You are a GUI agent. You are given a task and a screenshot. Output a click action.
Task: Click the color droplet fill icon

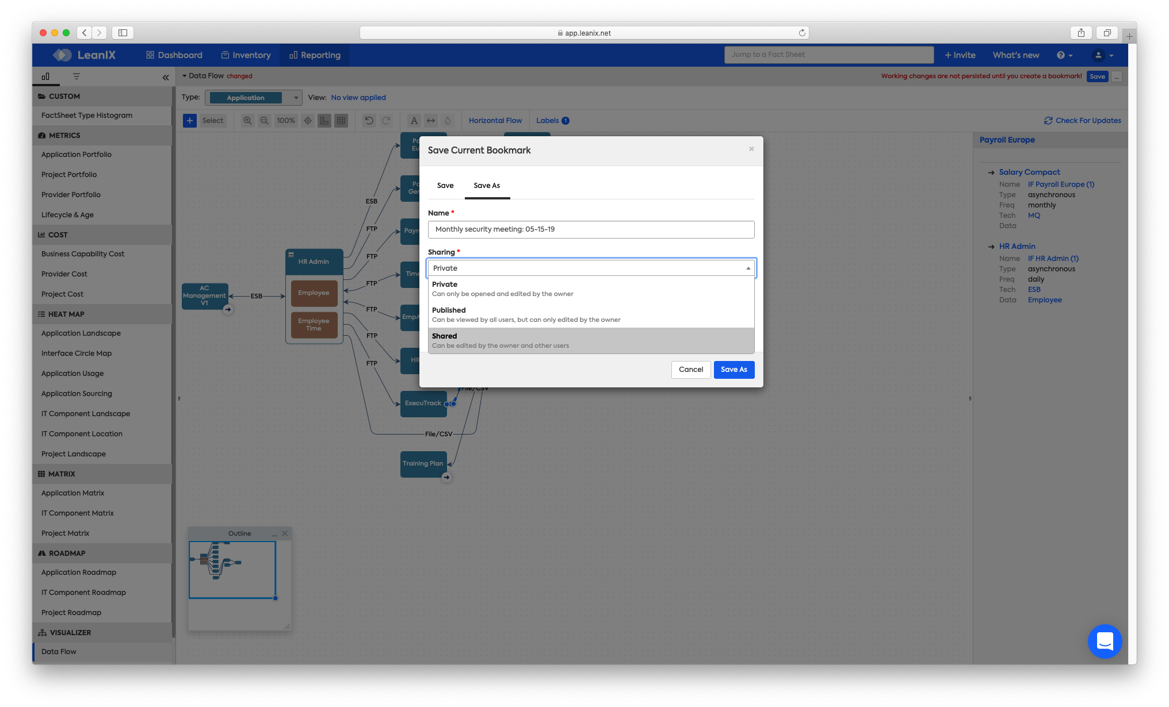(x=448, y=121)
